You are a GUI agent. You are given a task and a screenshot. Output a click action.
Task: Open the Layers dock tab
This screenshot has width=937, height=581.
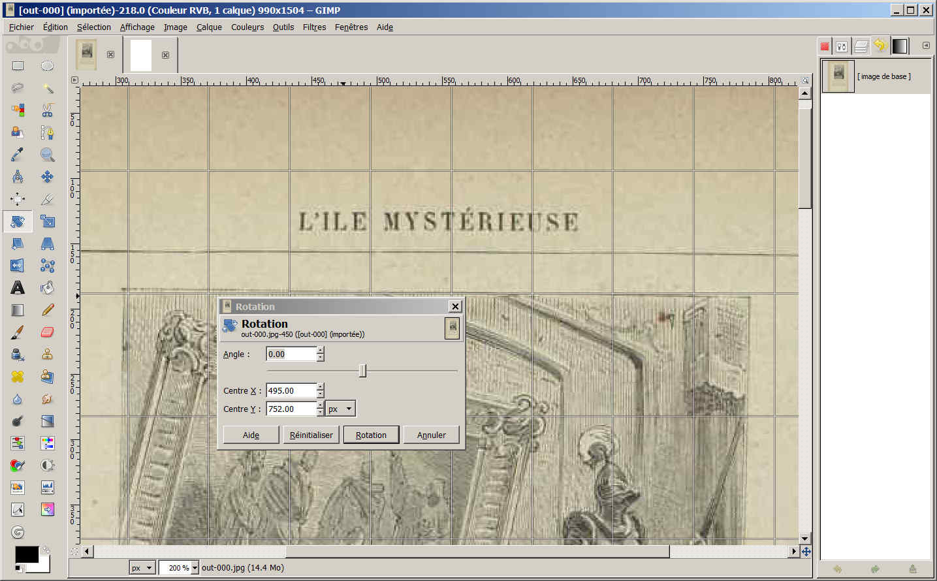tap(861, 46)
